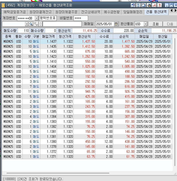
Task: Open the 원장미체결주문 tab
Action: (66, 12)
